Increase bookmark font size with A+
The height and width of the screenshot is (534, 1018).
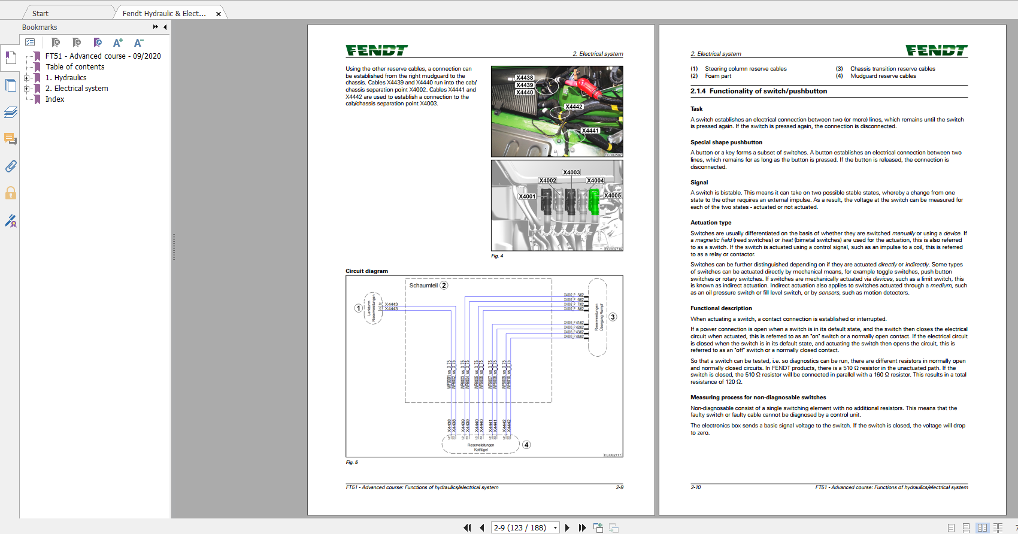coord(118,43)
